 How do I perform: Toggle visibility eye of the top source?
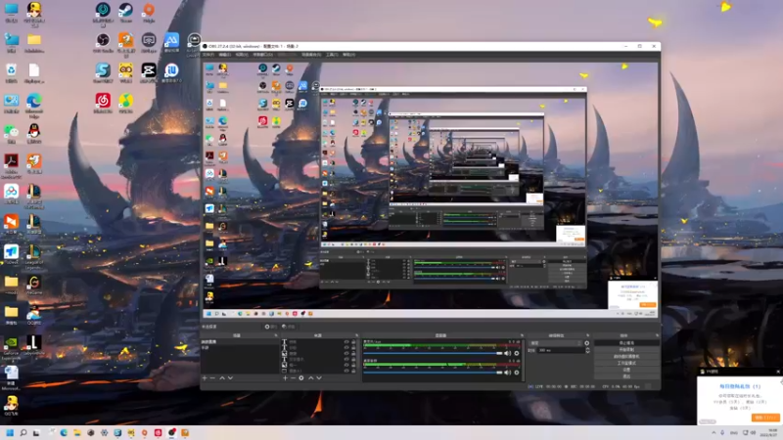(346, 341)
